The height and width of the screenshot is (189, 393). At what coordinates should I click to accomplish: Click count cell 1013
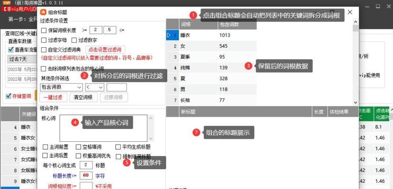tap(237, 35)
